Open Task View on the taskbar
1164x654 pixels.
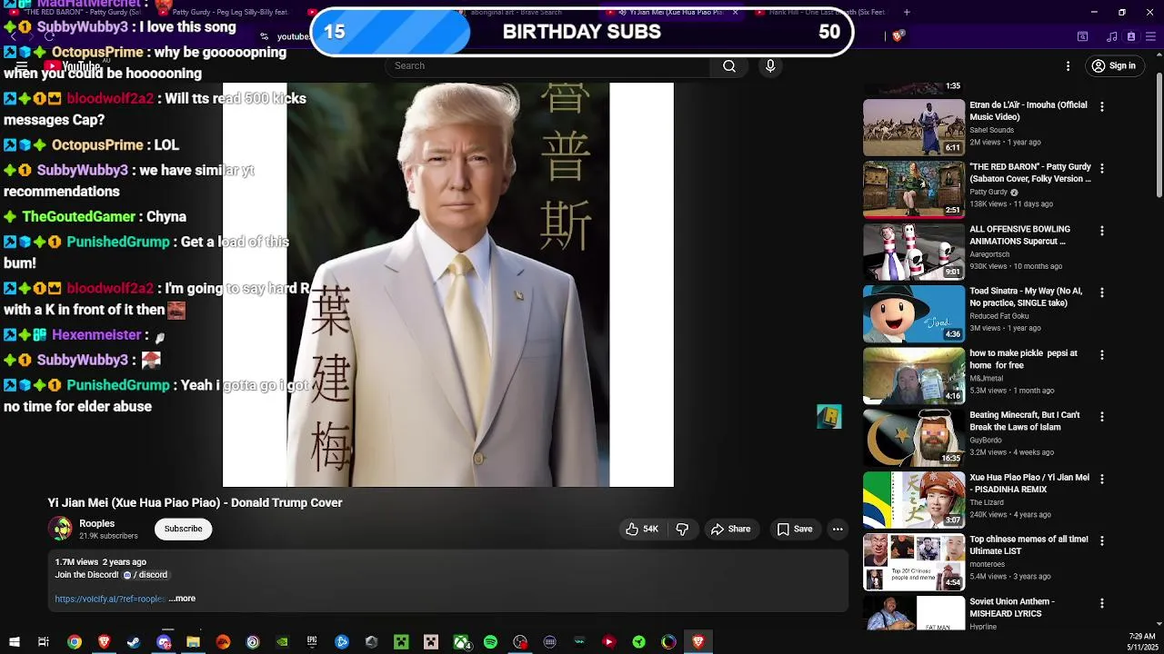tap(43, 642)
